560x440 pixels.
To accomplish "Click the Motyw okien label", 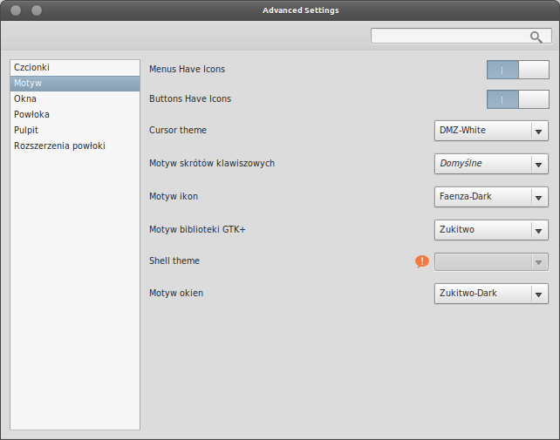I will [x=176, y=294].
